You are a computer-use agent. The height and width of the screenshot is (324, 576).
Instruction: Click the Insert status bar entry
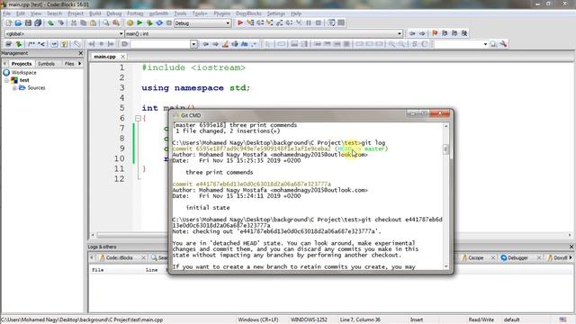(417, 320)
